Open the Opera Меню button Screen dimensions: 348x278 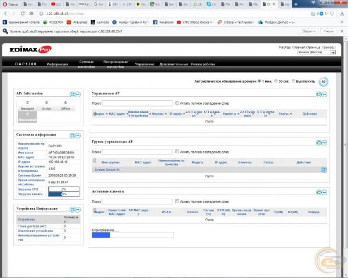point(10,4)
